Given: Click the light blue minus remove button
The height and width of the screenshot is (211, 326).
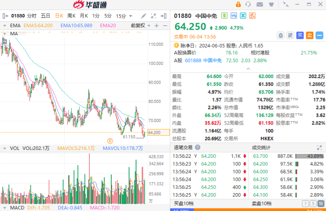Looking at the screenshot, I should tap(319, 35).
